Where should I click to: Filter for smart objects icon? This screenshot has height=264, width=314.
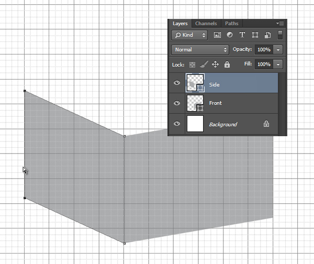pyautogui.click(x=268, y=35)
